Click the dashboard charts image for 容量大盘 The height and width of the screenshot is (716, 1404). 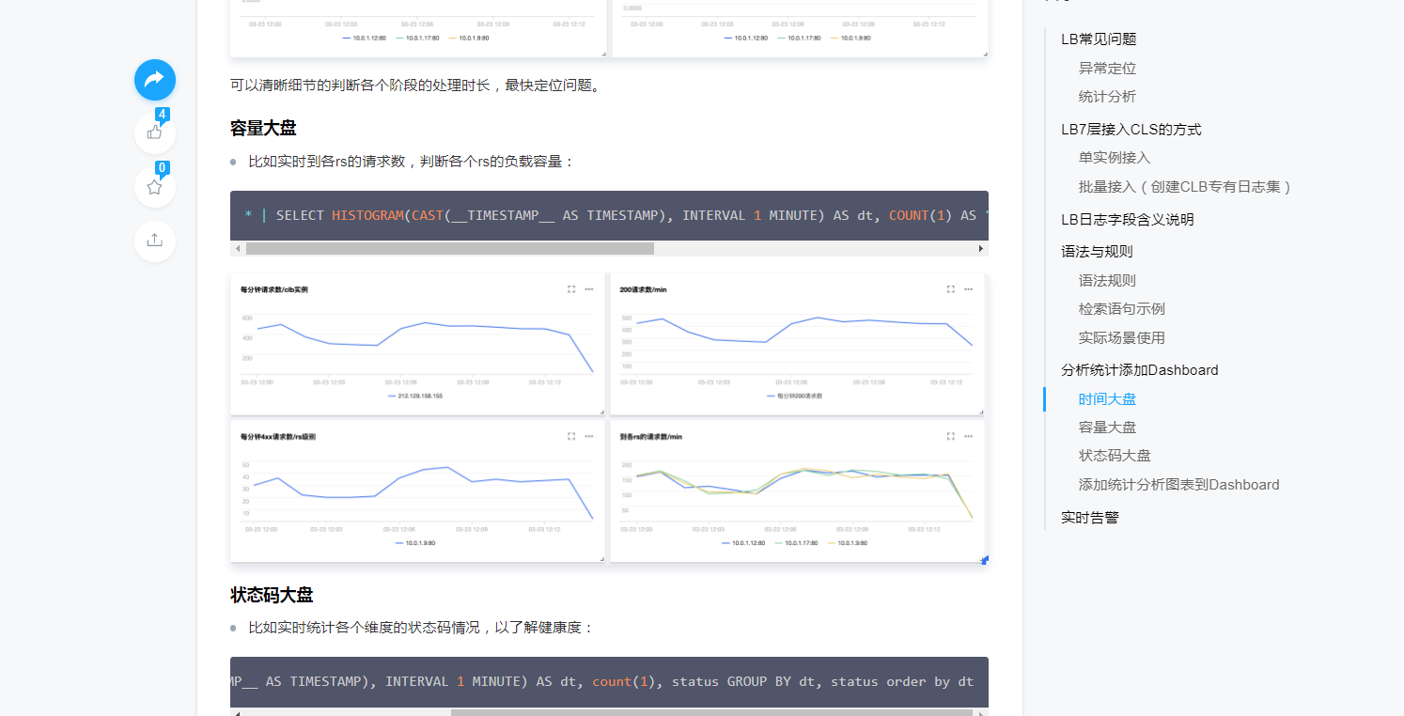[609, 418]
